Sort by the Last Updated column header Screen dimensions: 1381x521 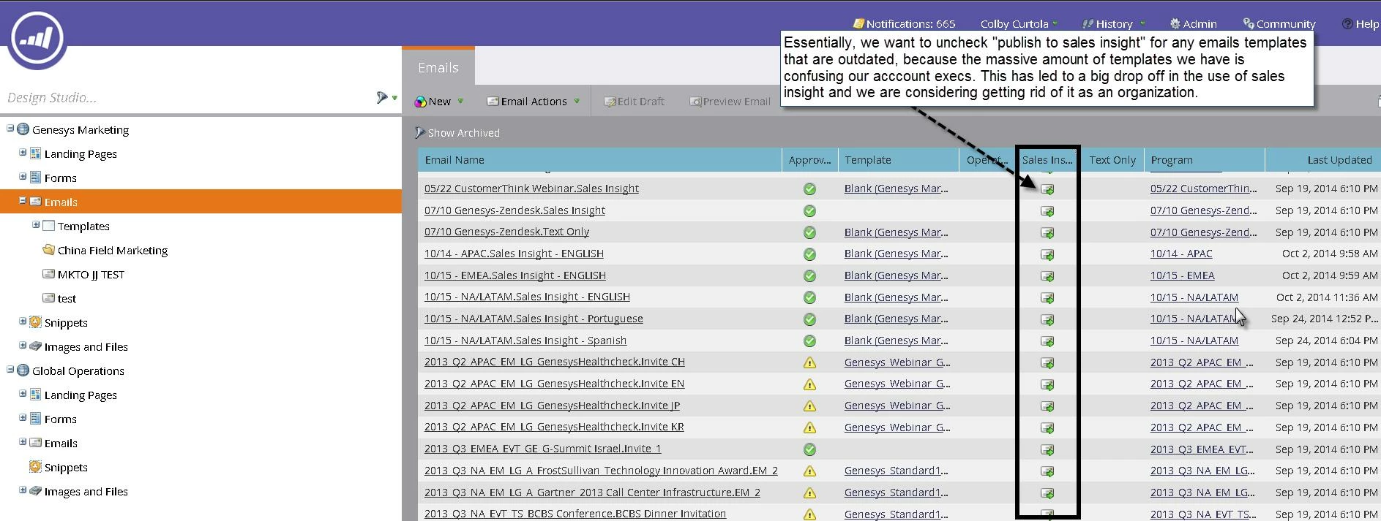[x=1322, y=160]
